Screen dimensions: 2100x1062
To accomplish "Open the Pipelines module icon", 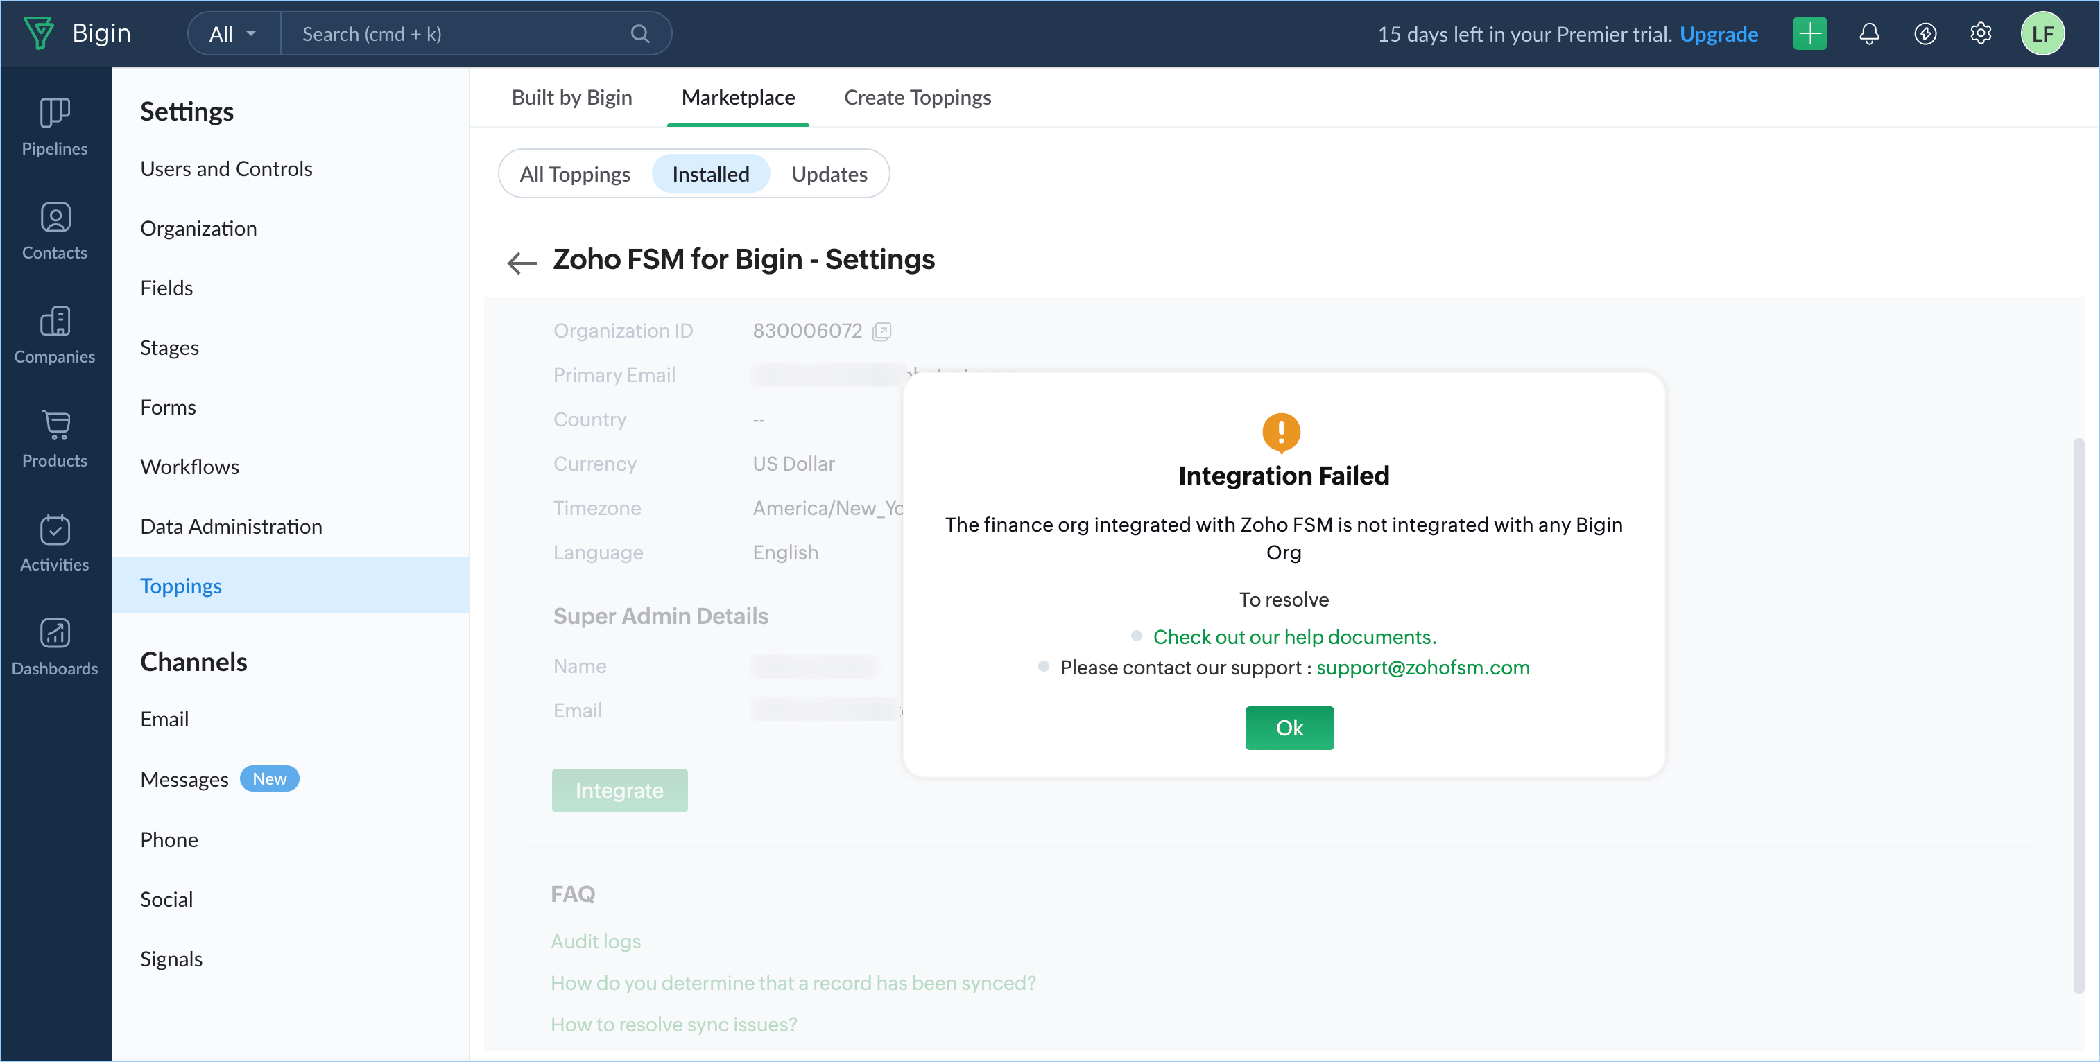I will 55,113.
